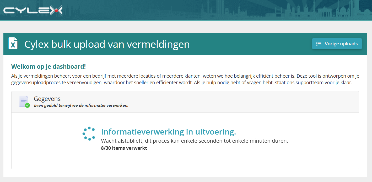Click the Gegevens document icon with green check
This screenshot has width=372, height=182.
[x=24, y=102]
